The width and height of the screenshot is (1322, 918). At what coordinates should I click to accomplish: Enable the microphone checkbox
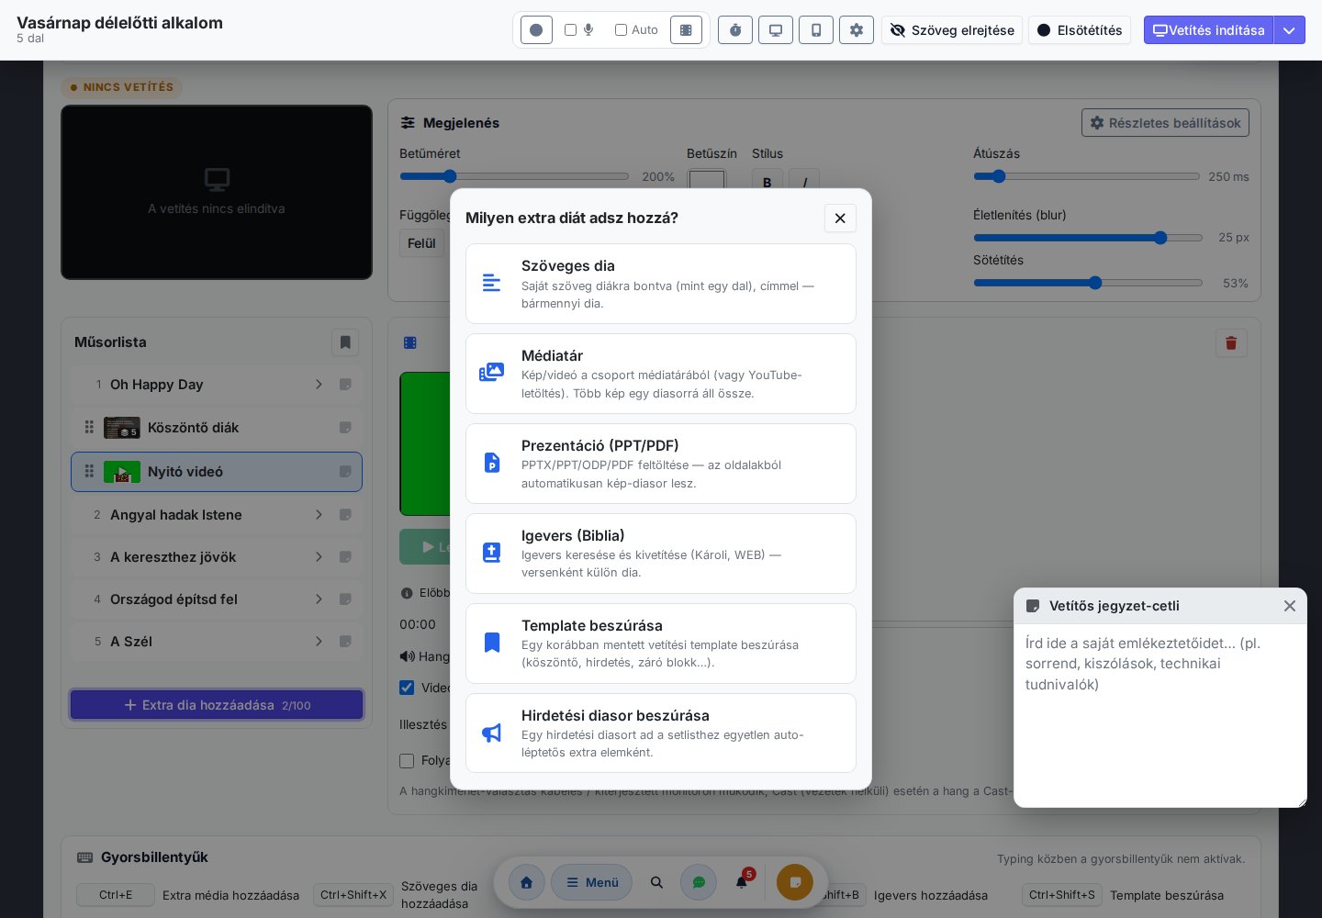[x=570, y=29]
